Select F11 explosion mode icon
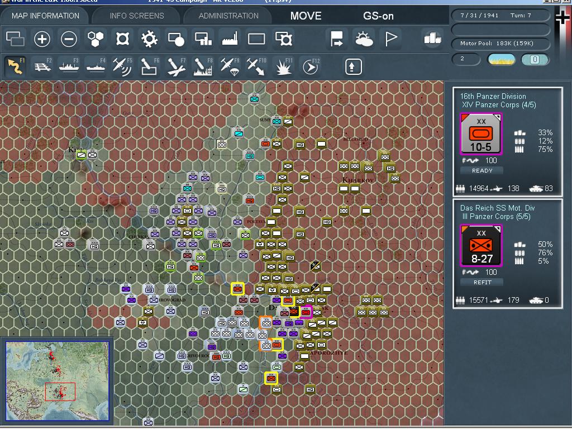 283,66
